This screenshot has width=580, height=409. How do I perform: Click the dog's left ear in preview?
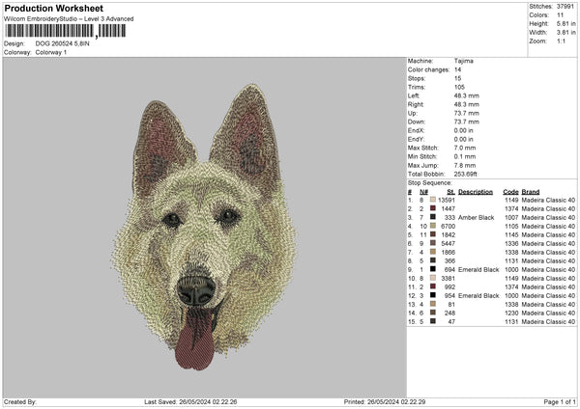click(x=159, y=145)
